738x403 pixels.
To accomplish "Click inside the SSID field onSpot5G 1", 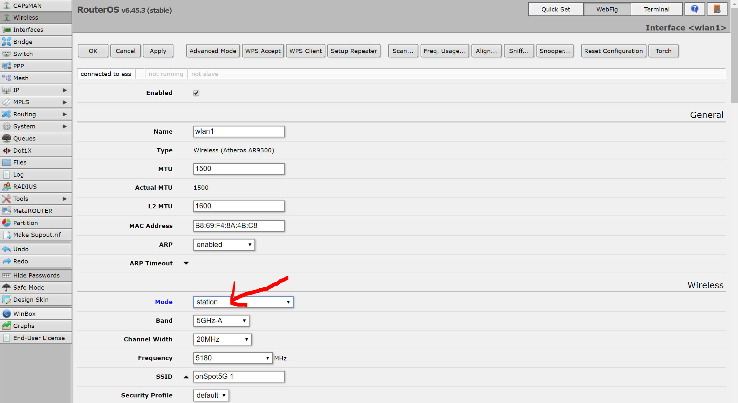I will (x=239, y=376).
